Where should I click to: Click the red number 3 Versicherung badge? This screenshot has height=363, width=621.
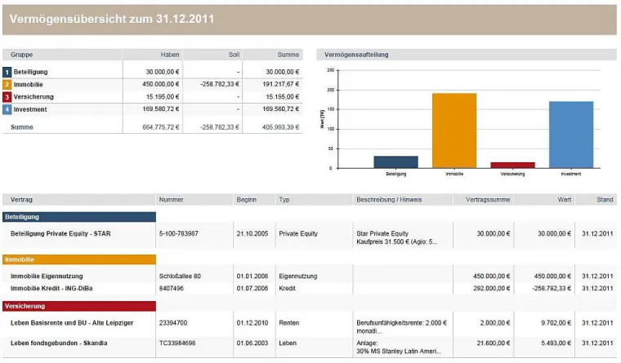click(x=7, y=96)
